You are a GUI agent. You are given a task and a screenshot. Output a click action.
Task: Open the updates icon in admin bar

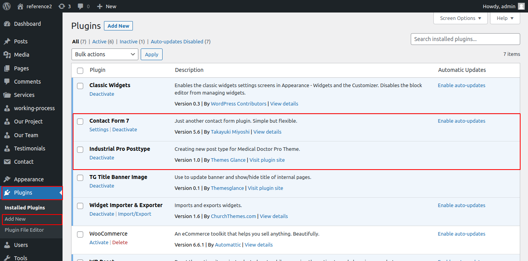tap(62, 6)
